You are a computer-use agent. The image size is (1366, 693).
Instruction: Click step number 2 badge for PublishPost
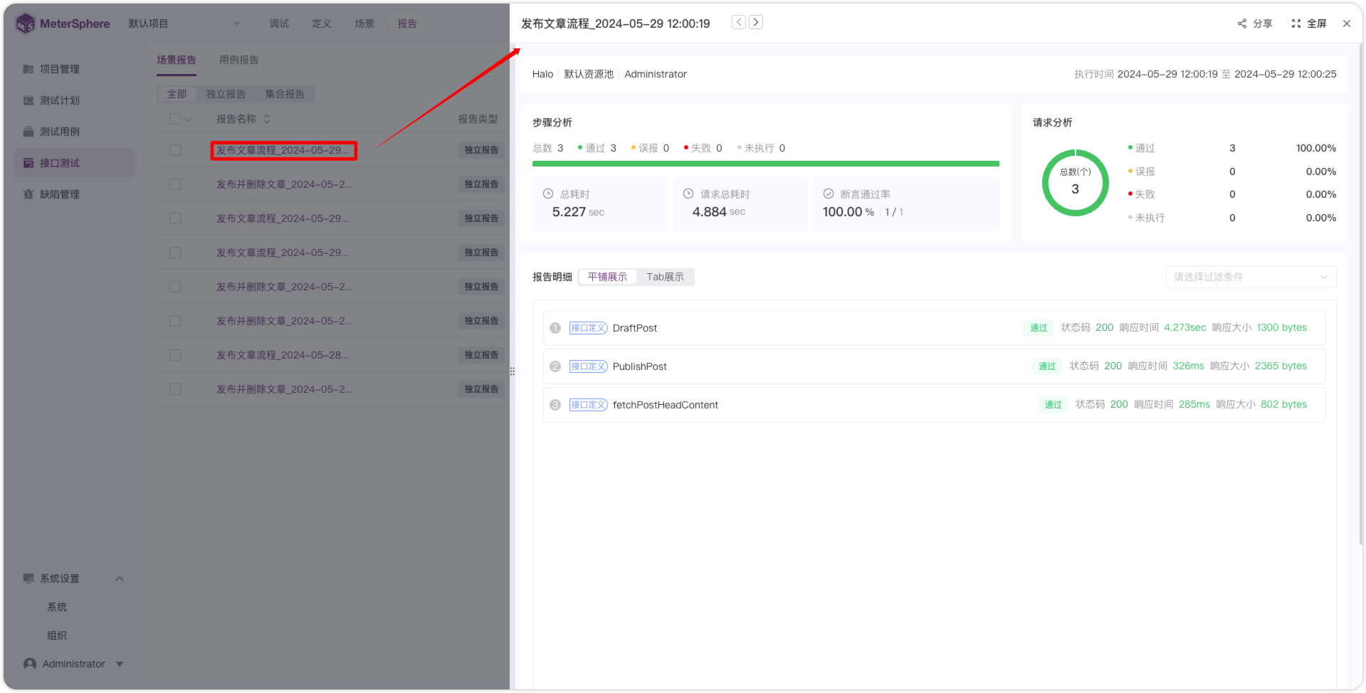[555, 366]
